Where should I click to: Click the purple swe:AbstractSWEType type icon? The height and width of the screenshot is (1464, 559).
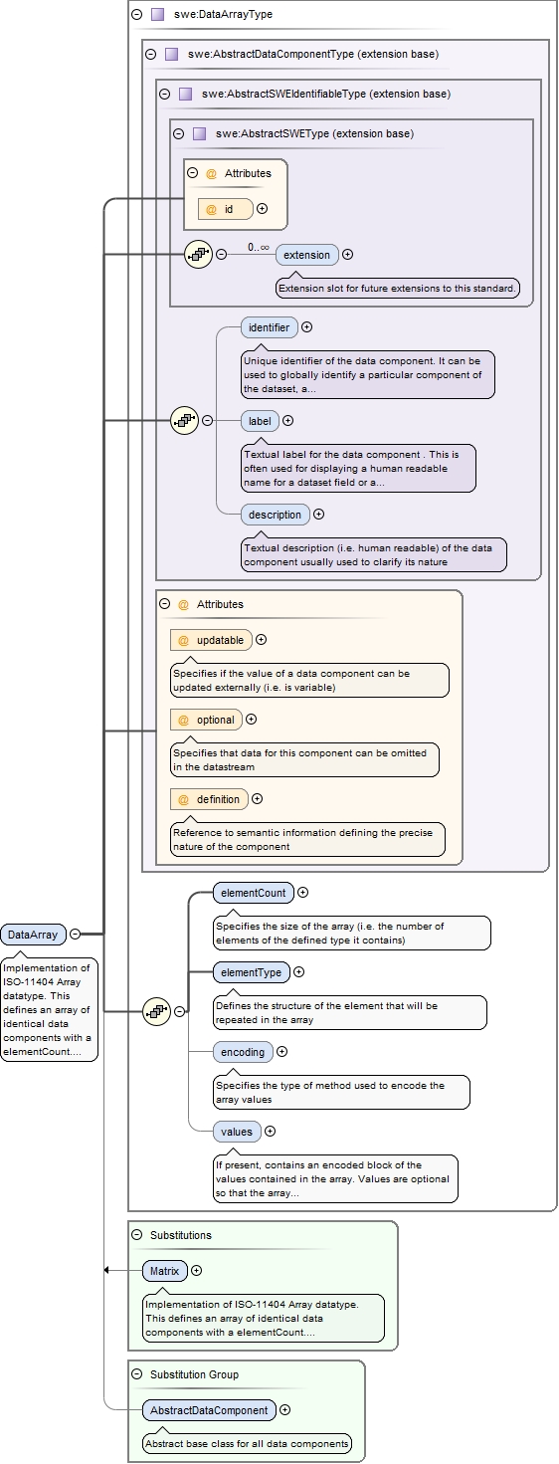click(x=199, y=133)
